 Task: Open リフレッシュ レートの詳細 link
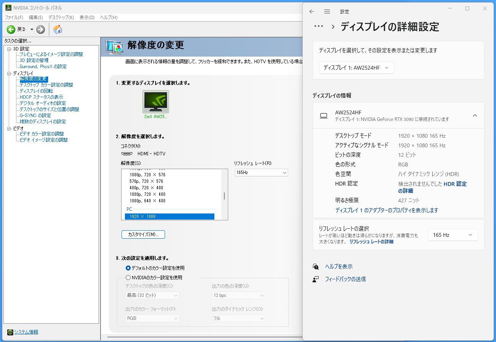coord(371,242)
